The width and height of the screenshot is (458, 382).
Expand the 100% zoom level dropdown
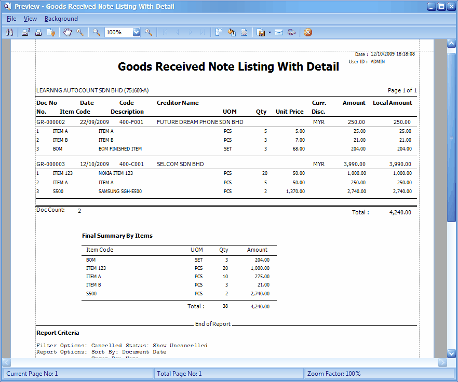coord(137,32)
